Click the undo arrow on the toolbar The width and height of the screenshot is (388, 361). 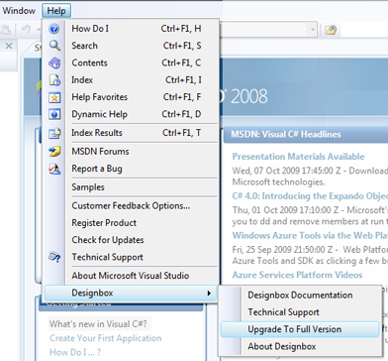26,30
